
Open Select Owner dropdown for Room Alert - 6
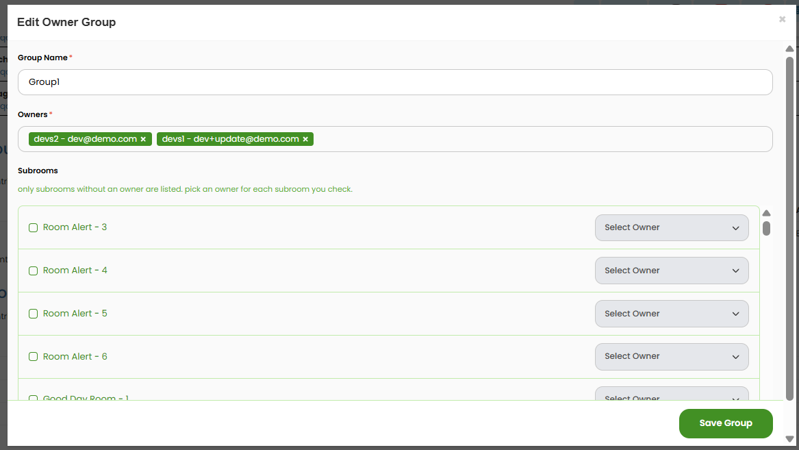click(672, 357)
